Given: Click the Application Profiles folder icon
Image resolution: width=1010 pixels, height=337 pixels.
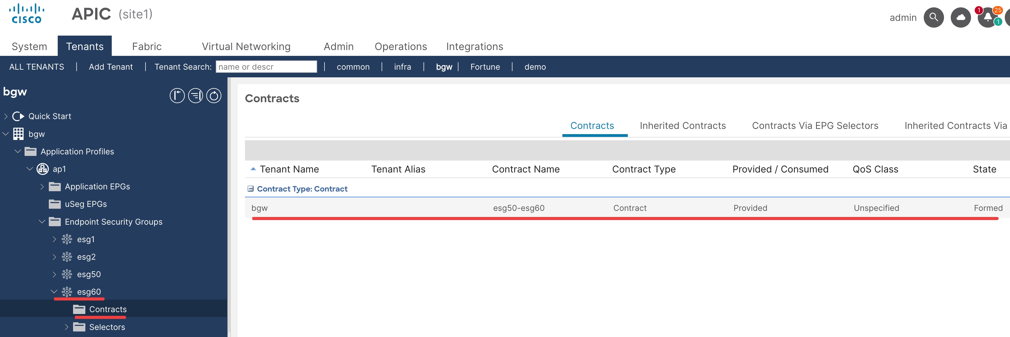Looking at the screenshot, I should click(x=30, y=152).
